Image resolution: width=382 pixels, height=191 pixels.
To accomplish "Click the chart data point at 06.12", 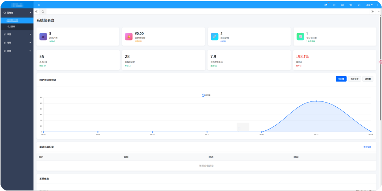I will 262,132.
